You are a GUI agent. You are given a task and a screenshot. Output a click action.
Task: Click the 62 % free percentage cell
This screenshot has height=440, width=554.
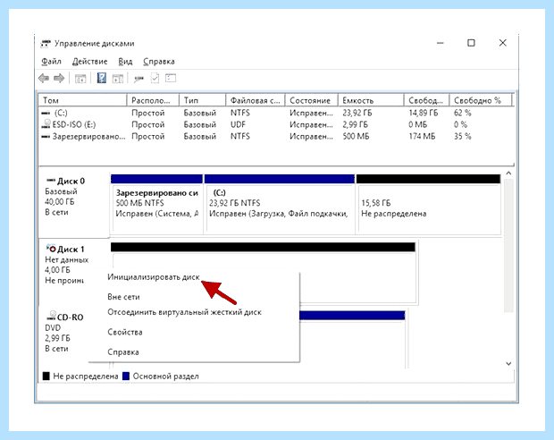tap(463, 113)
